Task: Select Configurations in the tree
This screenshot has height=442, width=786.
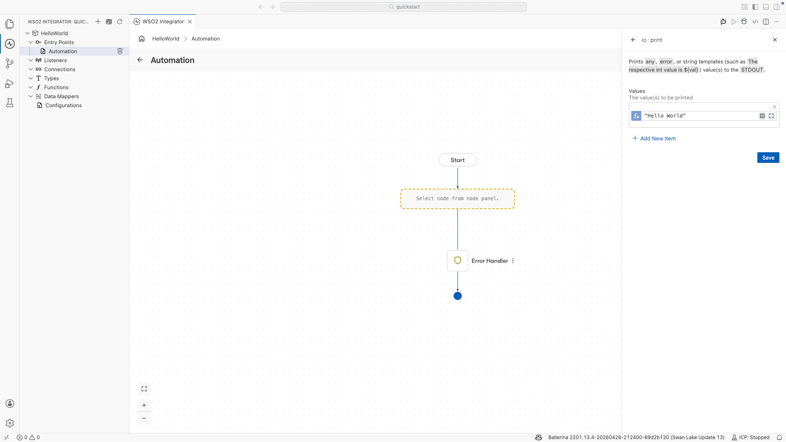Action: [x=63, y=105]
